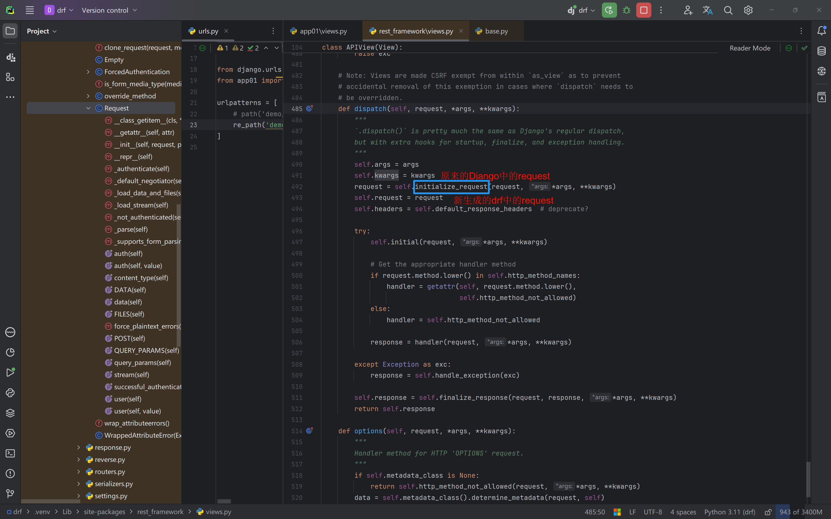The height and width of the screenshot is (519, 831).
Task: Click the editor vertical scrollbar thumb
Action: [x=808, y=479]
